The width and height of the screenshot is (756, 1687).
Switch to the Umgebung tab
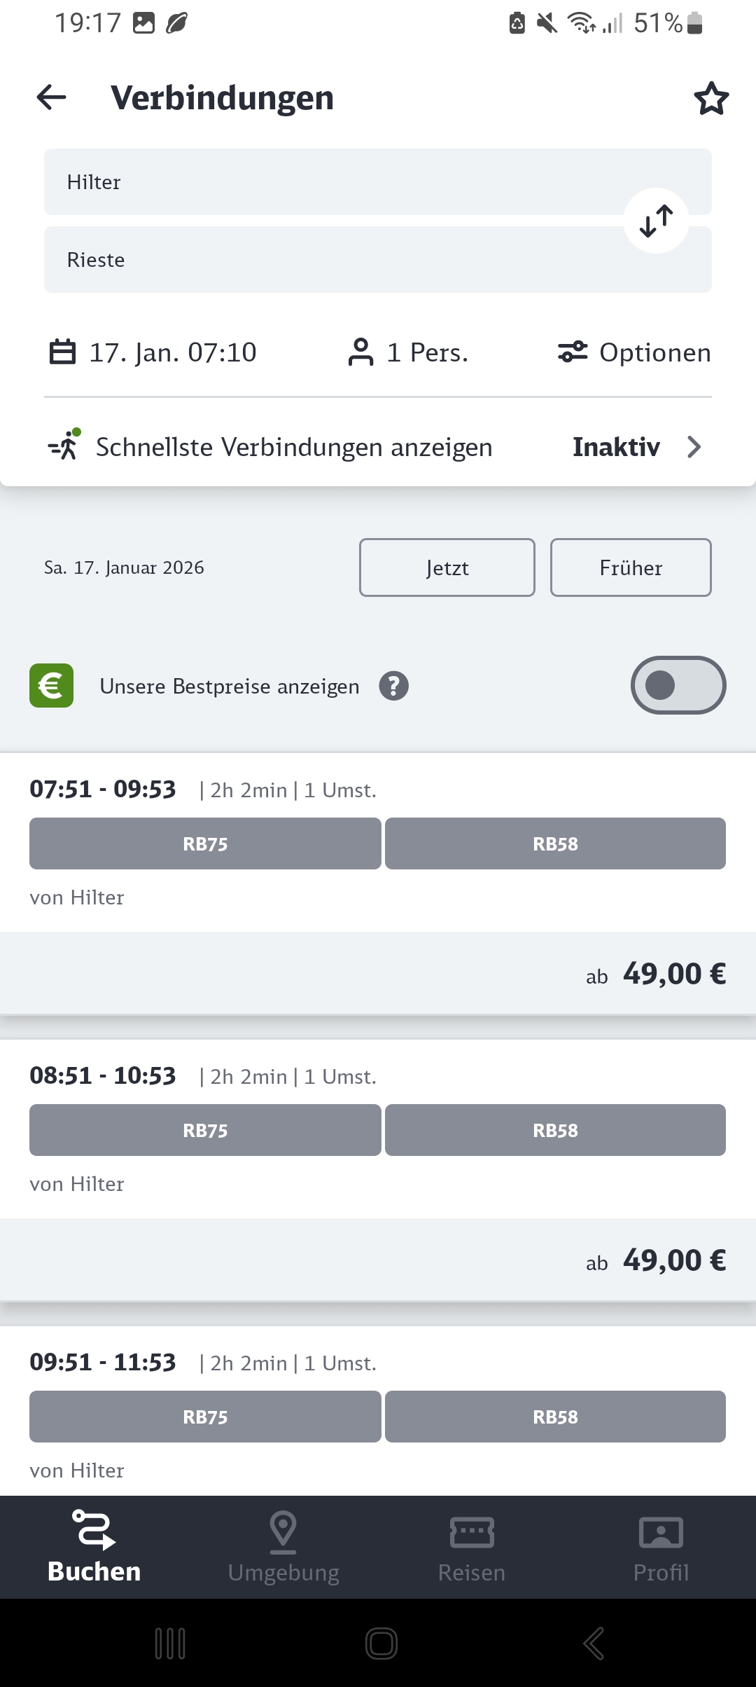(x=283, y=1547)
